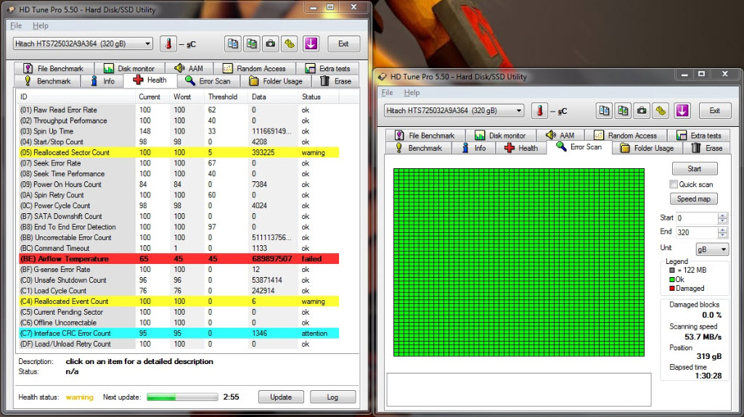Switch to Info tab in left window
The width and height of the screenshot is (744, 417).
(102, 81)
